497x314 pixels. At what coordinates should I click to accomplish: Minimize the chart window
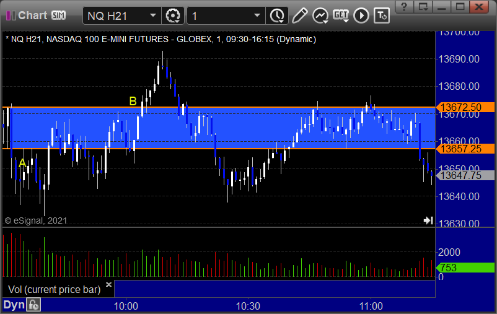[x=441, y=6]
